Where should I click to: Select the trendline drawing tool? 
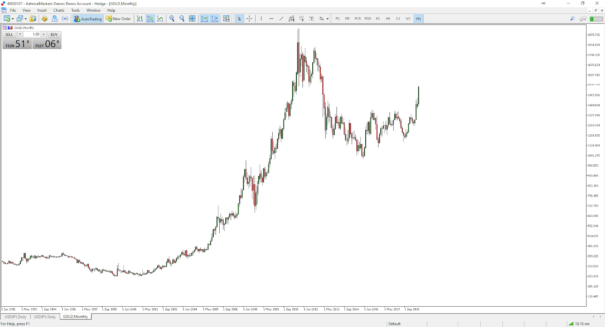tap(281, 18)
